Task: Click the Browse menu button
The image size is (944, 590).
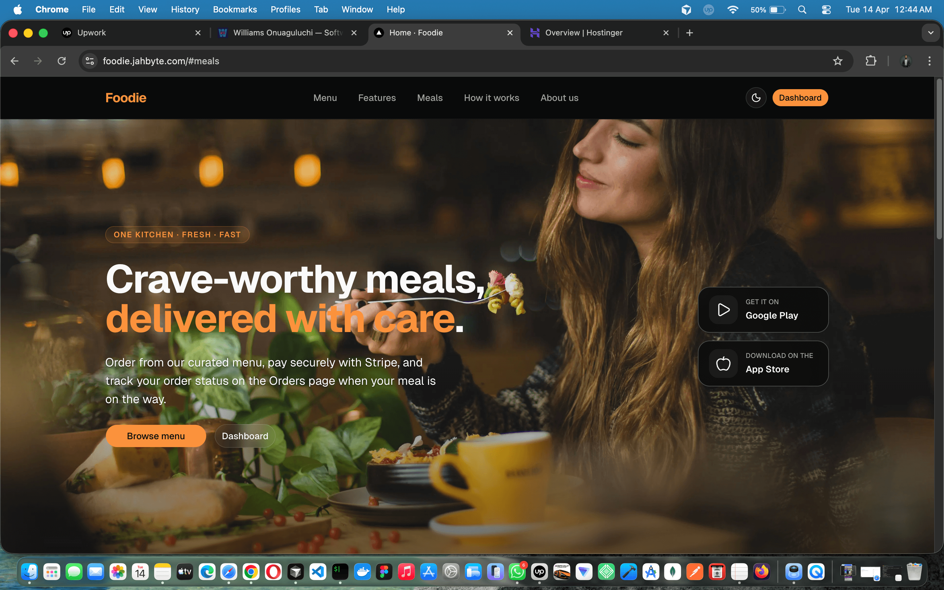Action: 156,436
